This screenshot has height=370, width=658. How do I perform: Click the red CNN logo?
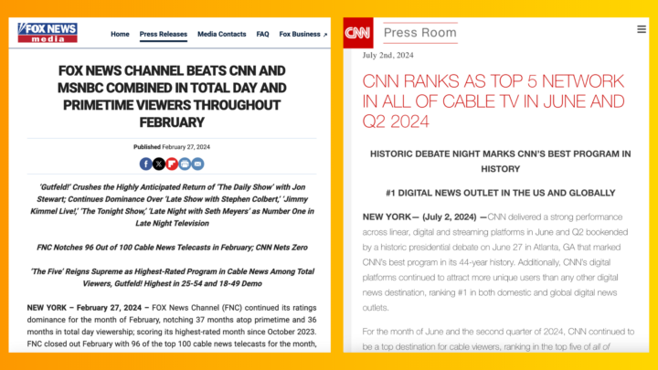tap(358, 33)
